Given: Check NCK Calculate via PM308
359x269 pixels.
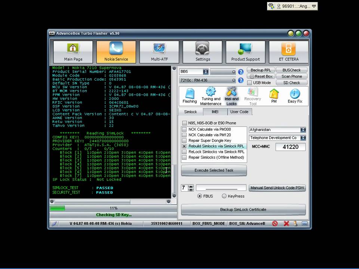Looking at the screenshot, I should coord(184,129).
